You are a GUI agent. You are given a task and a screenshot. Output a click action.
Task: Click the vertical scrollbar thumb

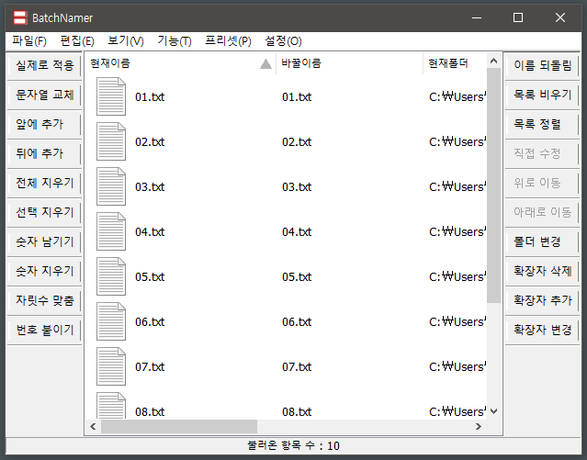(x=494, y=185)
